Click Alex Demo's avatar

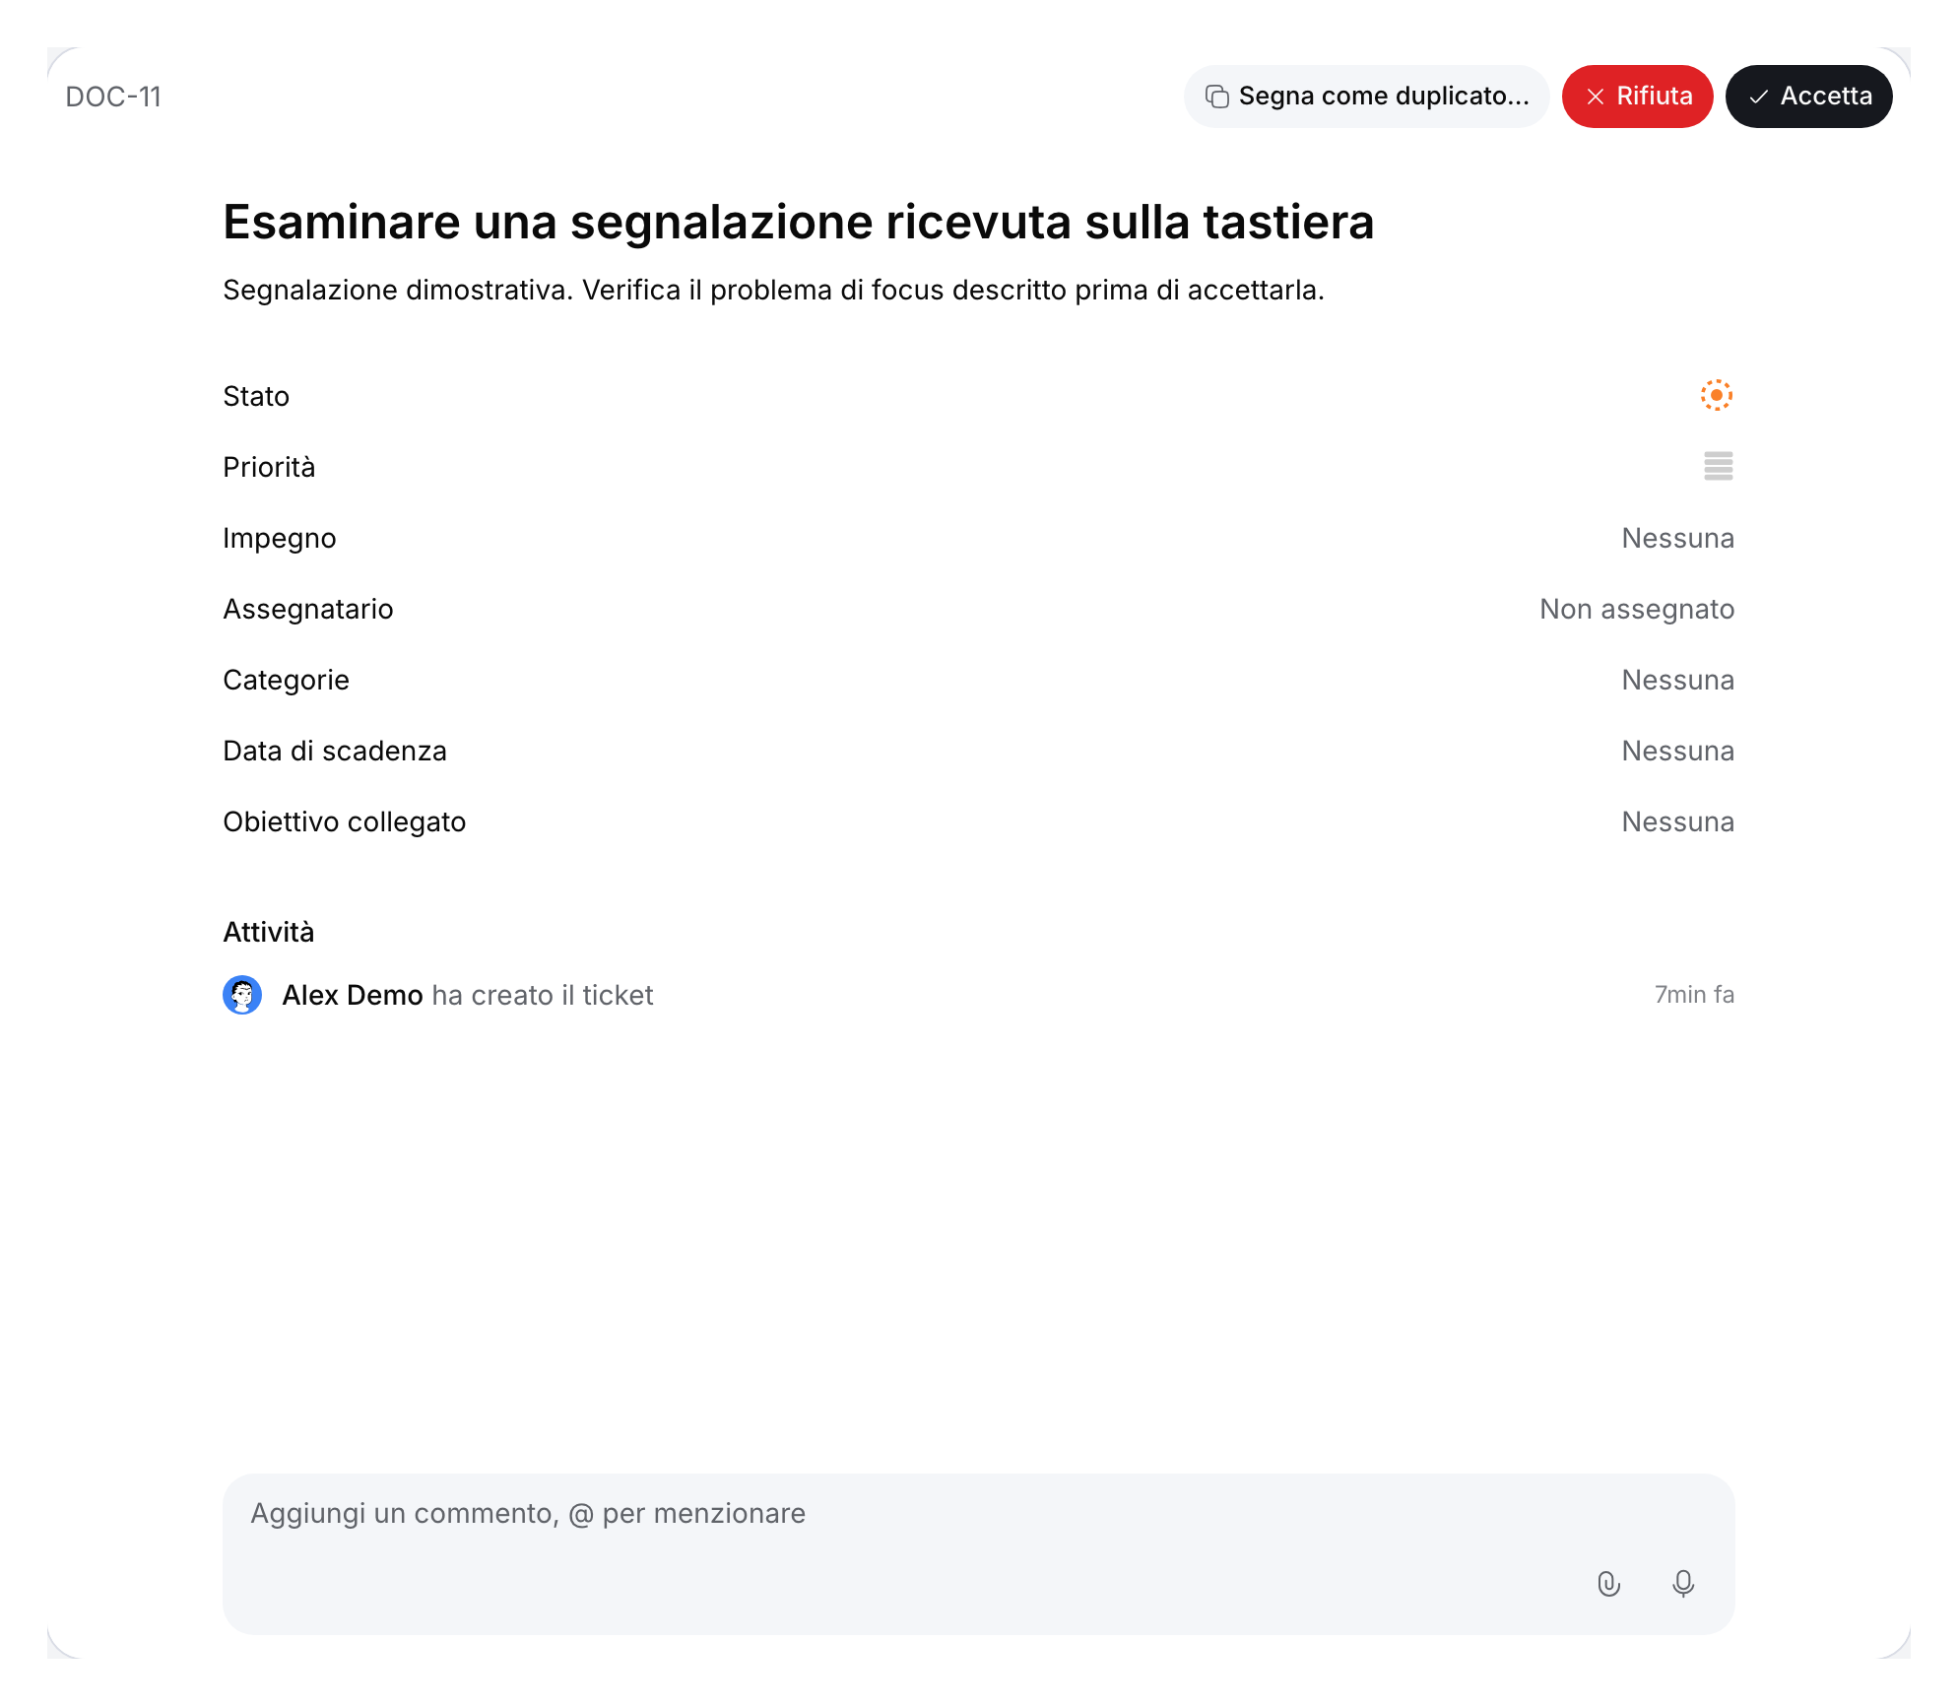242,995
